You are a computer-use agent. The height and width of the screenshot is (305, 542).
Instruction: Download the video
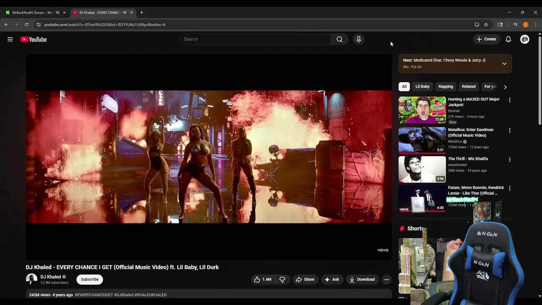point(362,280)
